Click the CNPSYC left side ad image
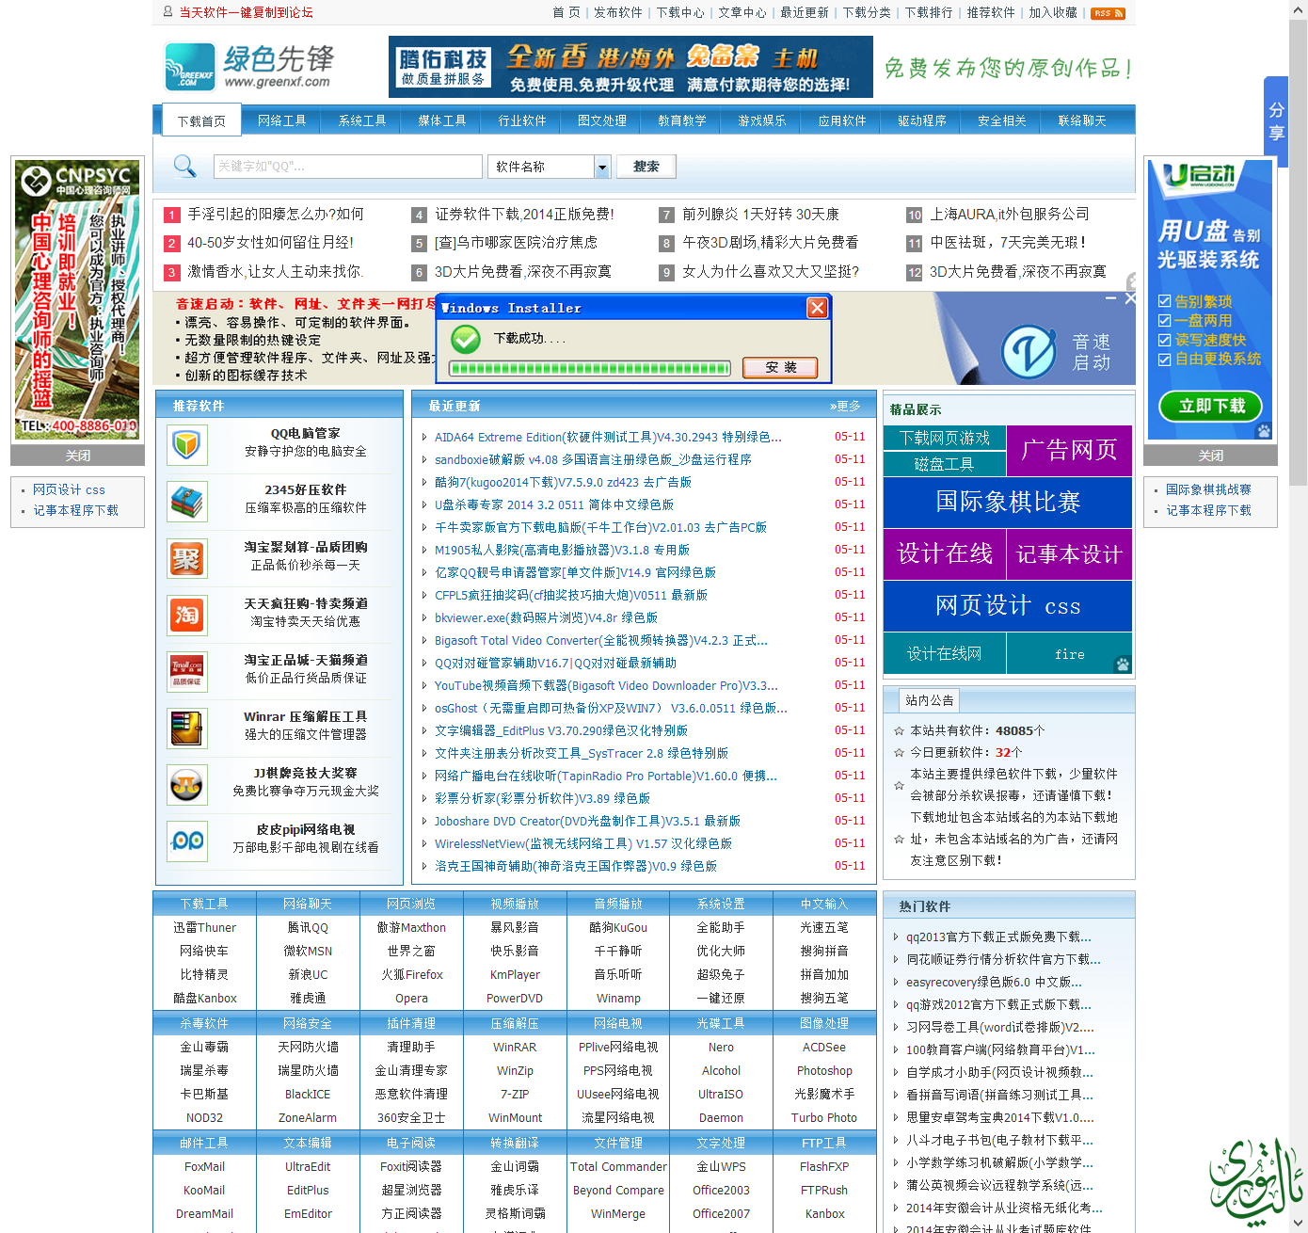This screenshot has width=1308, height=1233. [77, 299]
